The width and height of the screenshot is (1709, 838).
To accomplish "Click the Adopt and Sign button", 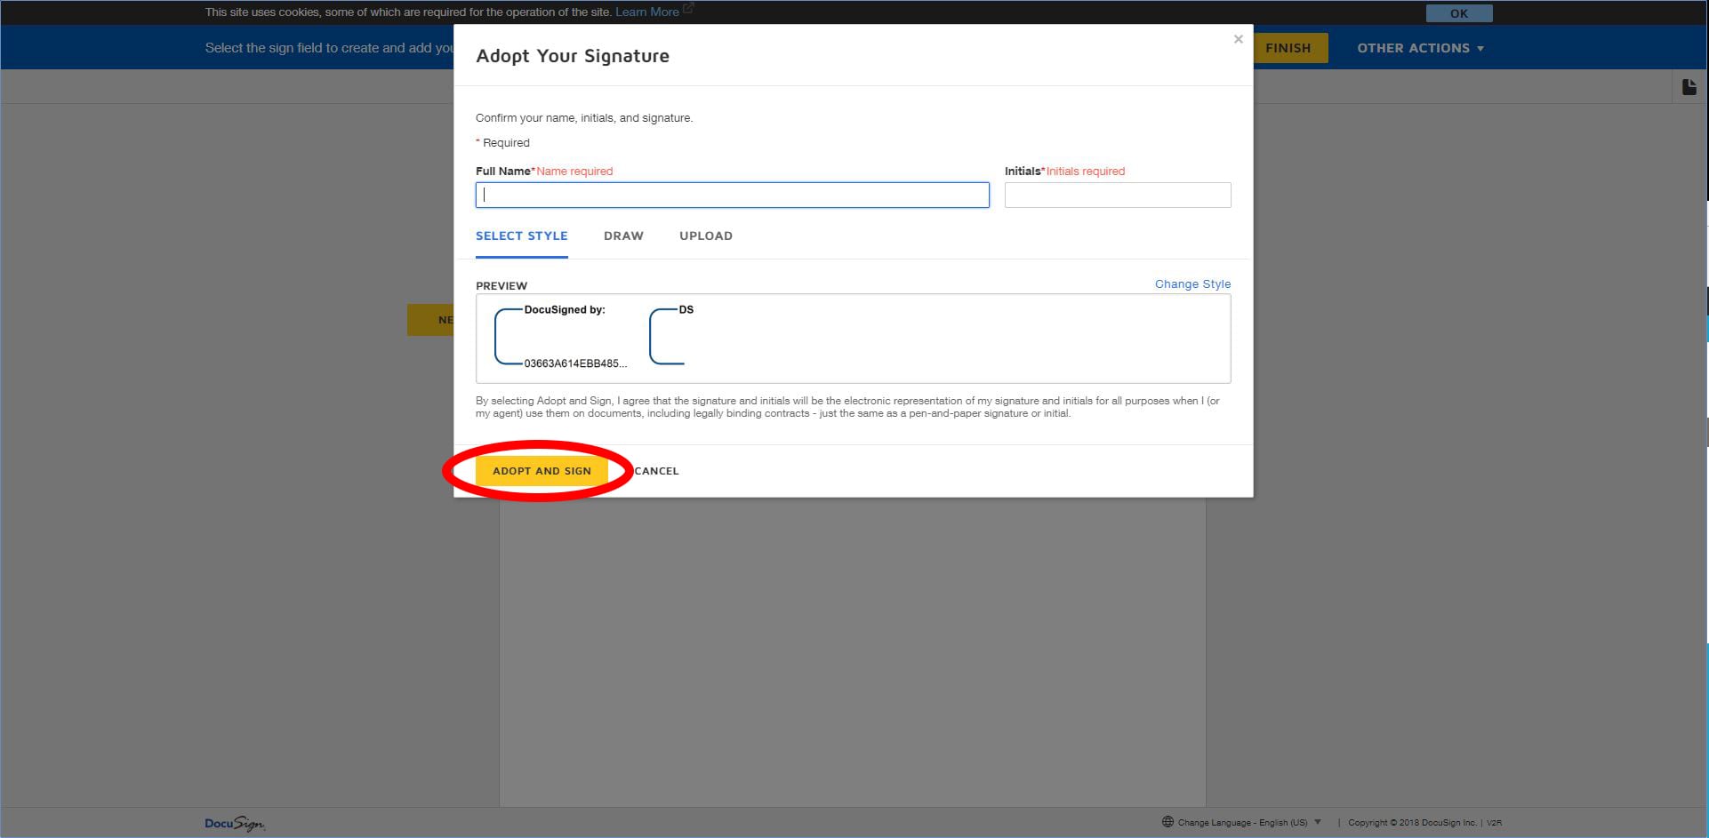I will point(542,471).
